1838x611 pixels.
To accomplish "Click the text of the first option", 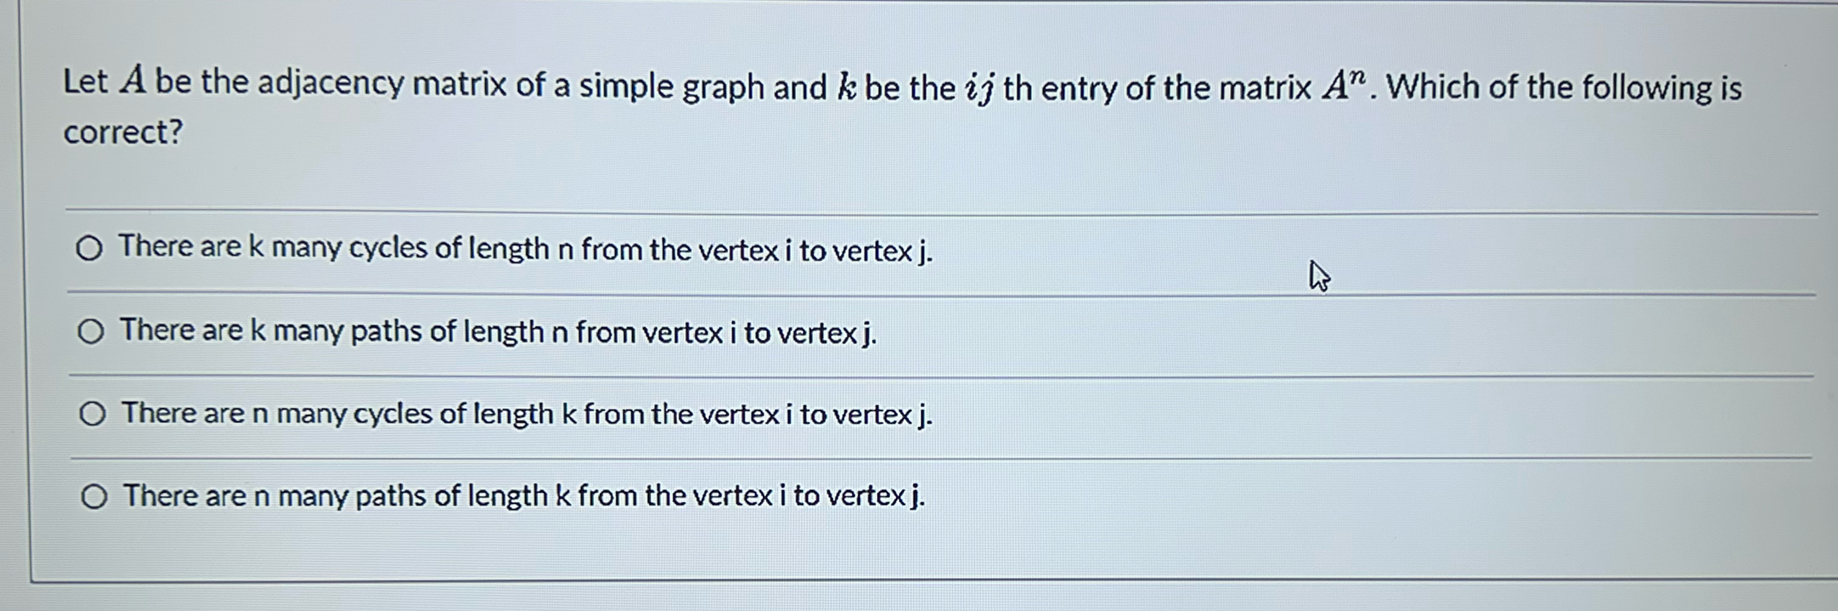I will 525,248.
